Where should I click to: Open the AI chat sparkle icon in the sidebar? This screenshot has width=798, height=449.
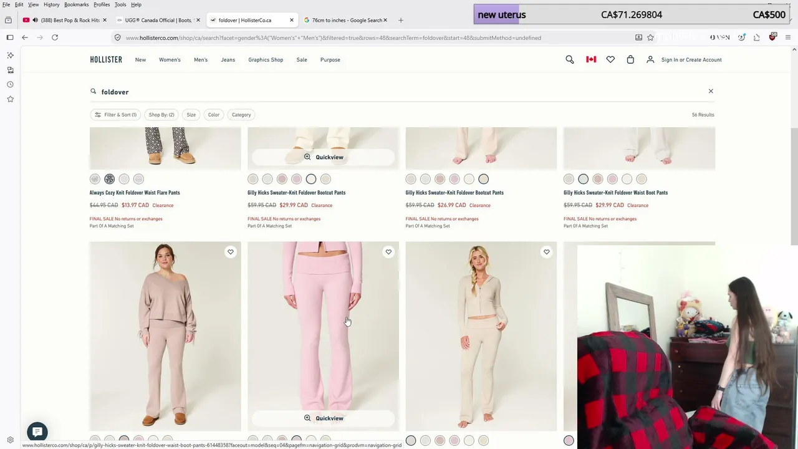pos(10,56)
